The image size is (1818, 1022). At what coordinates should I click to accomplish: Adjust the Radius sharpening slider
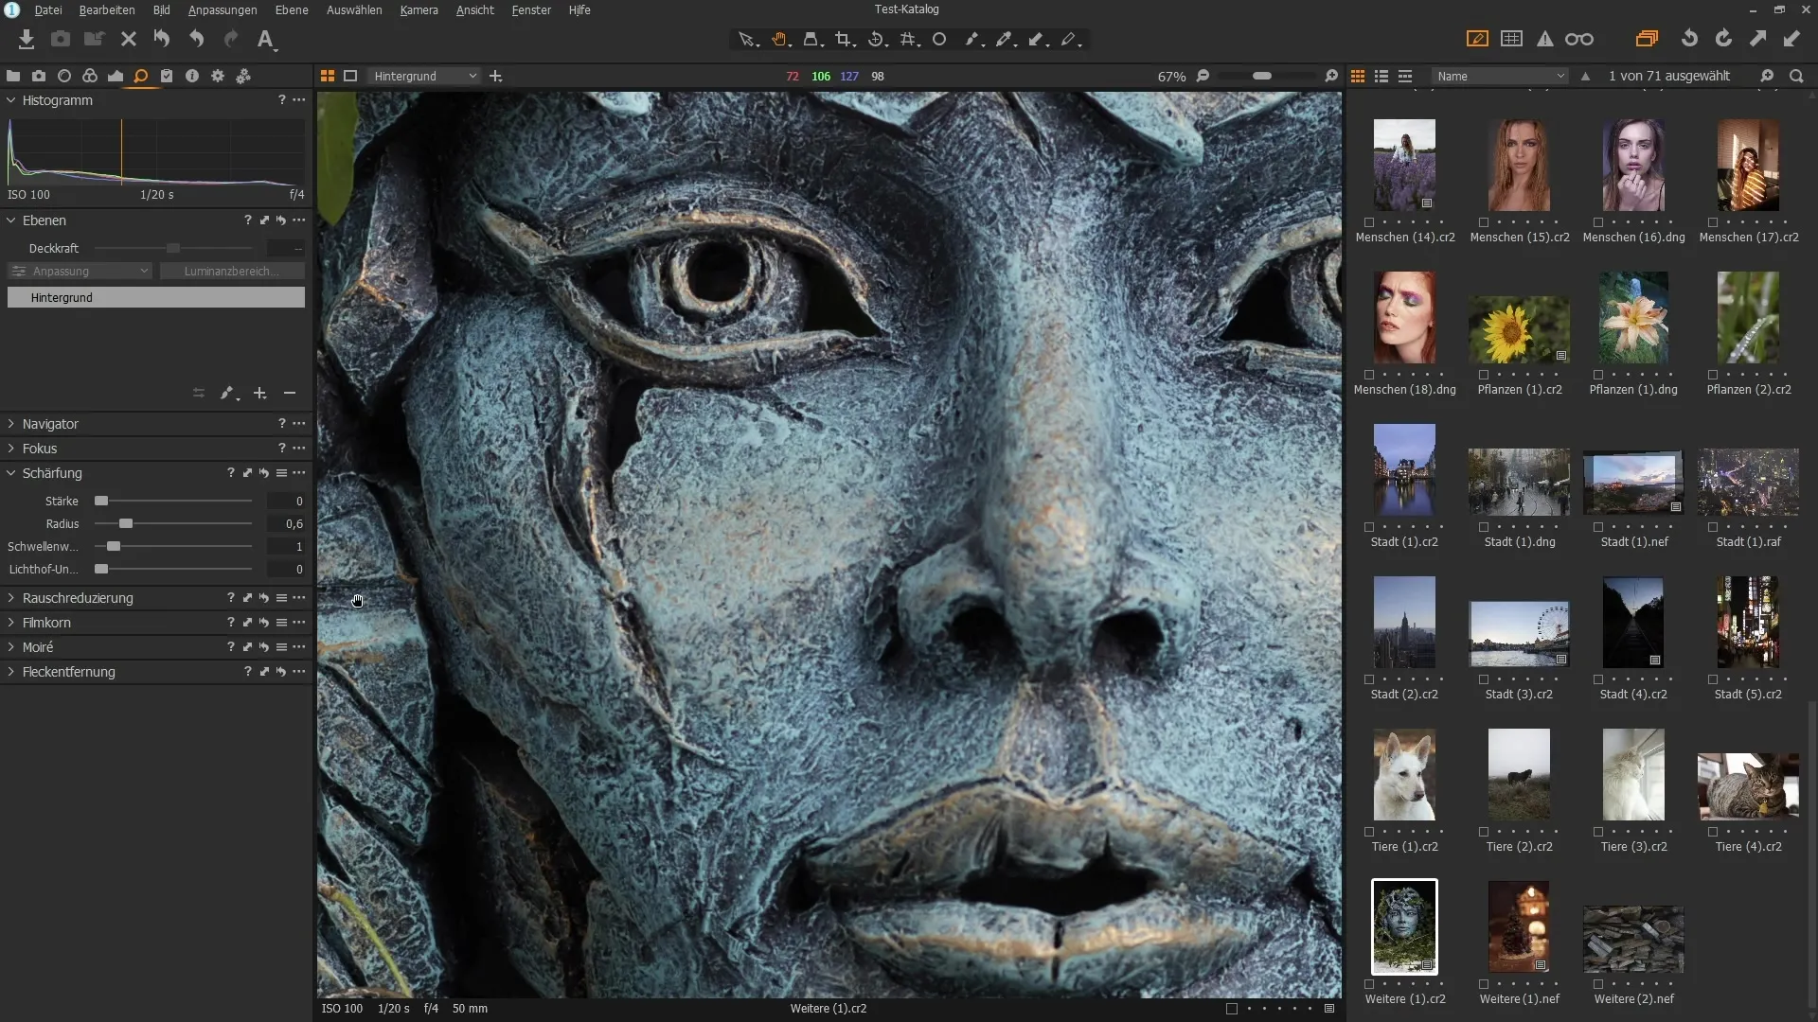(x=173, y=523)
